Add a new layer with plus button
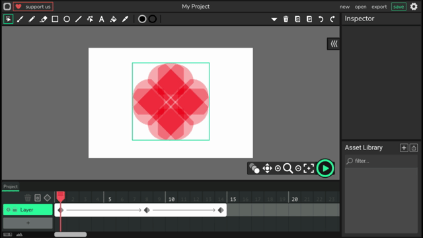 [28, 223]
